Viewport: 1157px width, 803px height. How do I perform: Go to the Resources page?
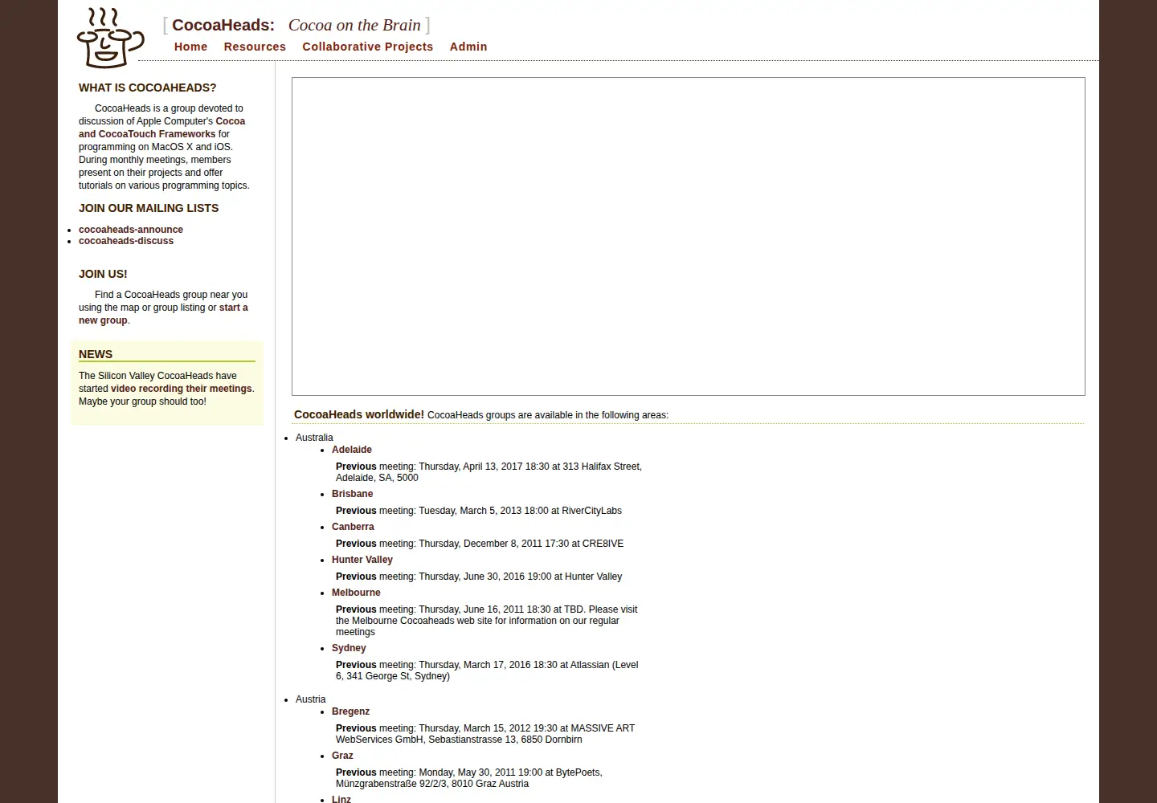255,47
